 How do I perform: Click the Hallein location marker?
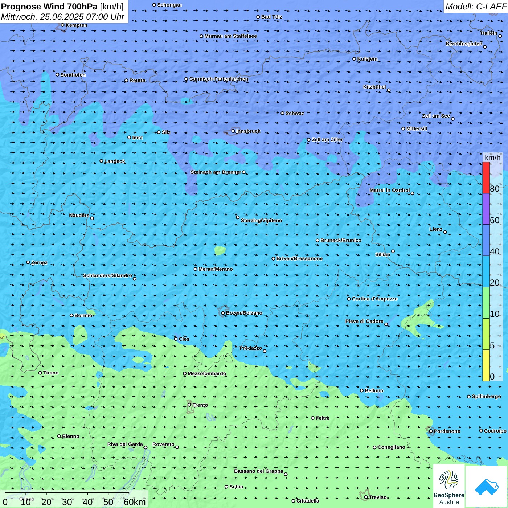click(500, 36)
